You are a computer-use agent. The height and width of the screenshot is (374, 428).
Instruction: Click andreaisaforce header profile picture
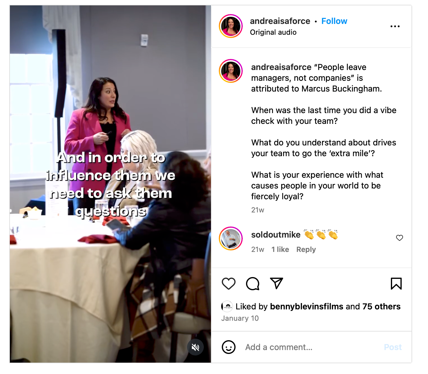(x=231, y=26)
